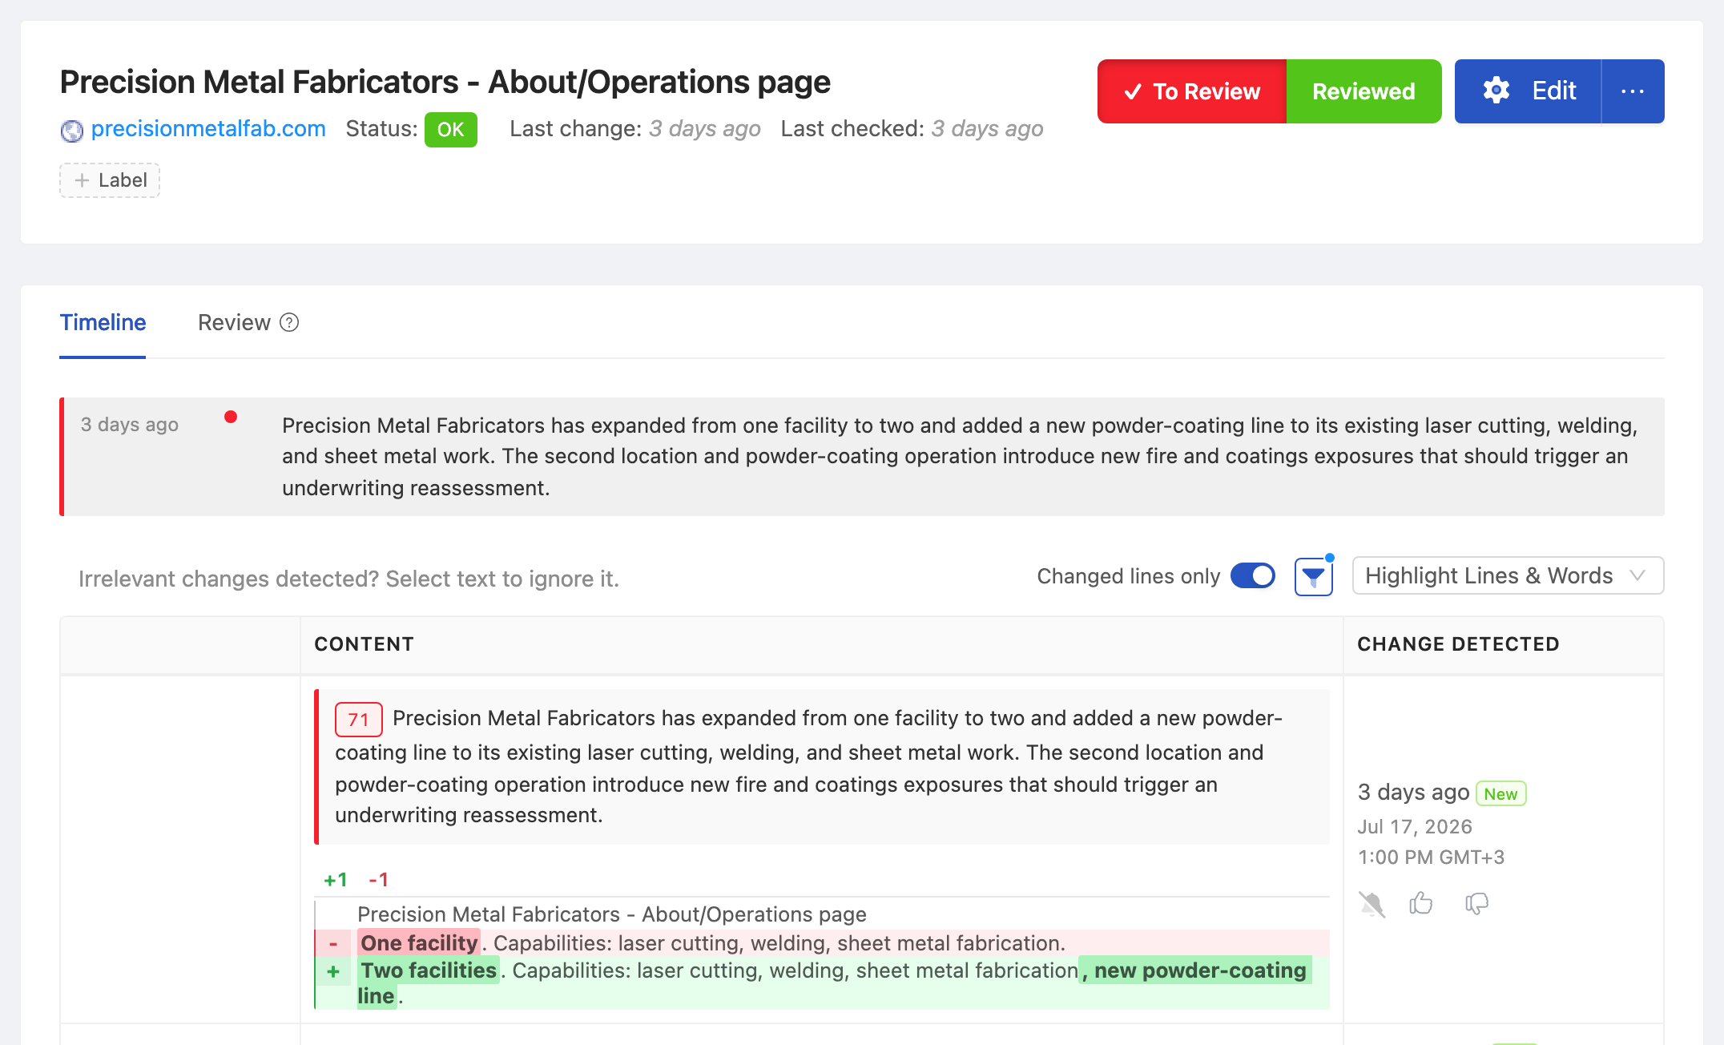Image resolution: width=1724 pixels, height=1045 pixels.
Task: Add a Label
Action: 110,180
